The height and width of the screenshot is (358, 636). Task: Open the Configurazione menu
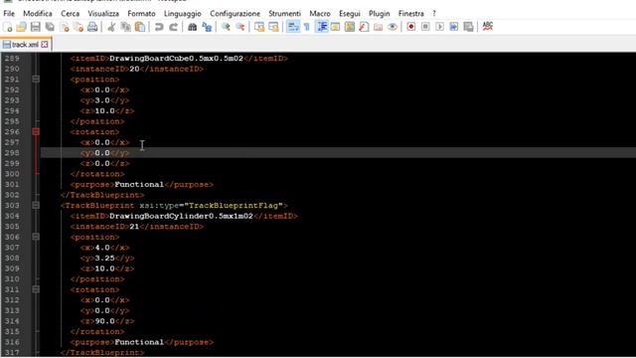[x=235, y=13]
